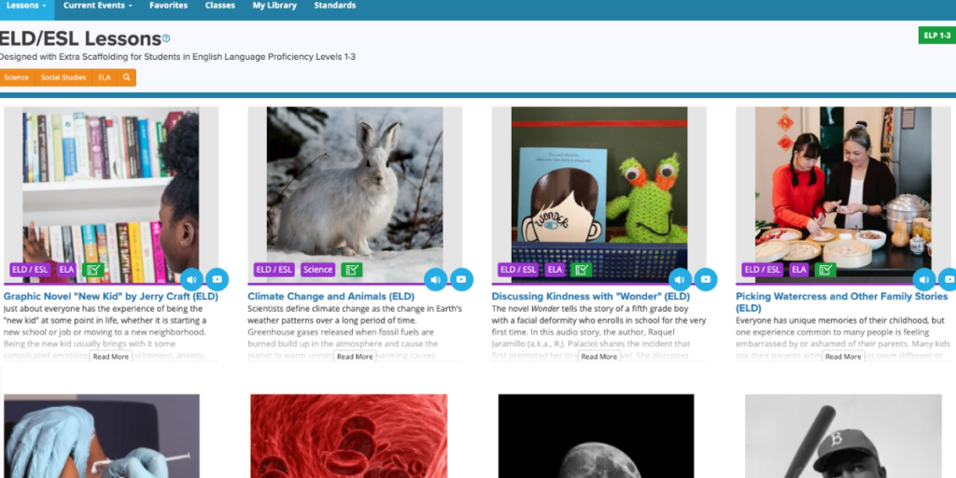
Task: Go to the My Library tab
Action: click(274, 7)
